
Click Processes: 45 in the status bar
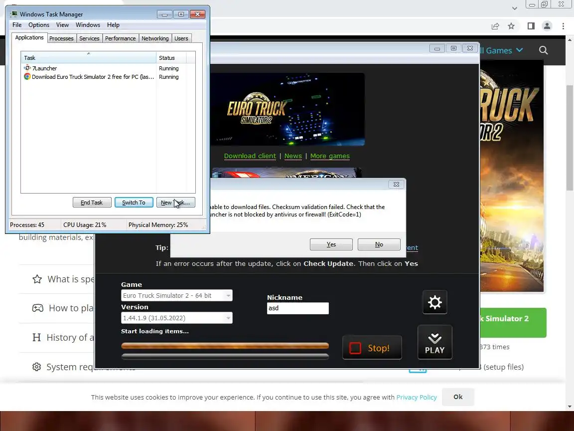click(x=27, y=225)
